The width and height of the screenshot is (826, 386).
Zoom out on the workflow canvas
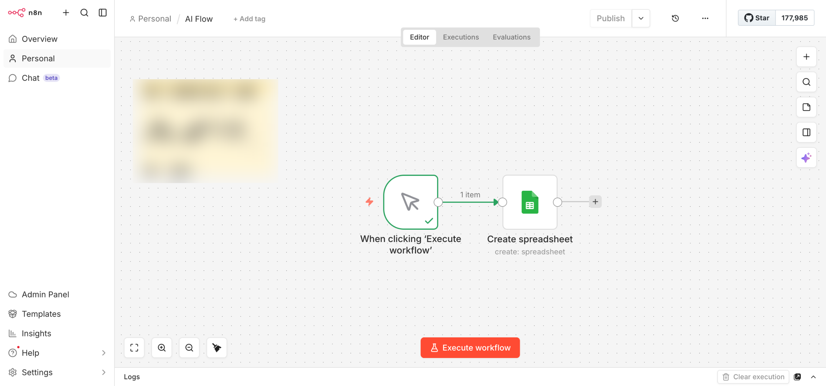pos(189,348)
